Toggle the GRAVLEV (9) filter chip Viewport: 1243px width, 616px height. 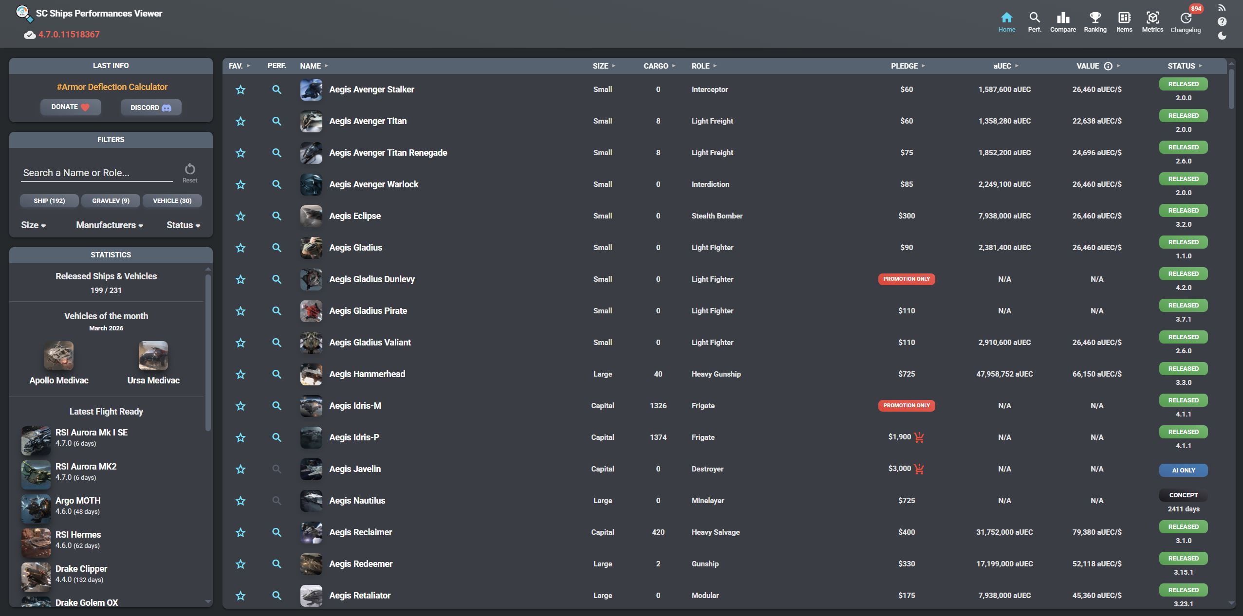111,200
